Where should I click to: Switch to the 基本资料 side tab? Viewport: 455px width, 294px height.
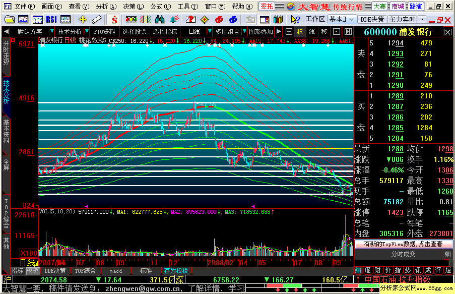(x=6, y=132)
